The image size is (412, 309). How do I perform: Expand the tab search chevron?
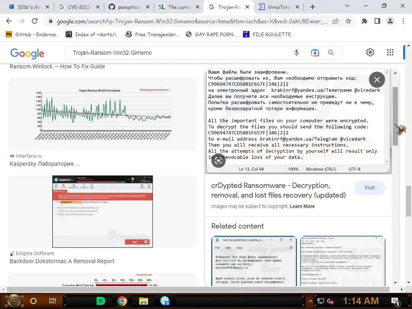(347, 6)
